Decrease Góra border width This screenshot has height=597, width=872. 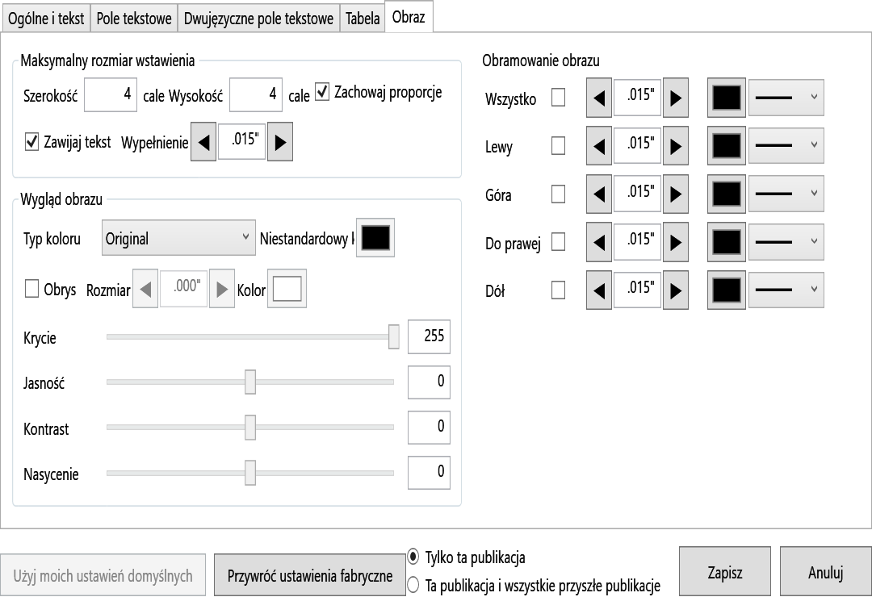click(599, 194)
